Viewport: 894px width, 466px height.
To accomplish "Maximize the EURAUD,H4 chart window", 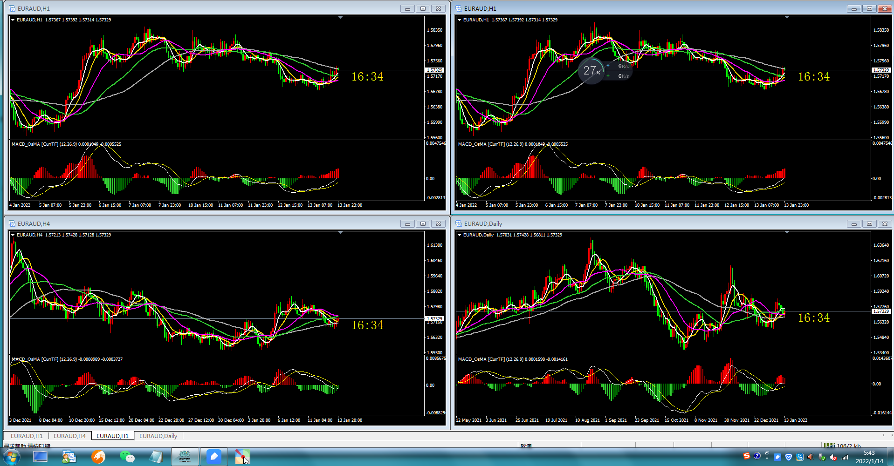I will point(423,224).
